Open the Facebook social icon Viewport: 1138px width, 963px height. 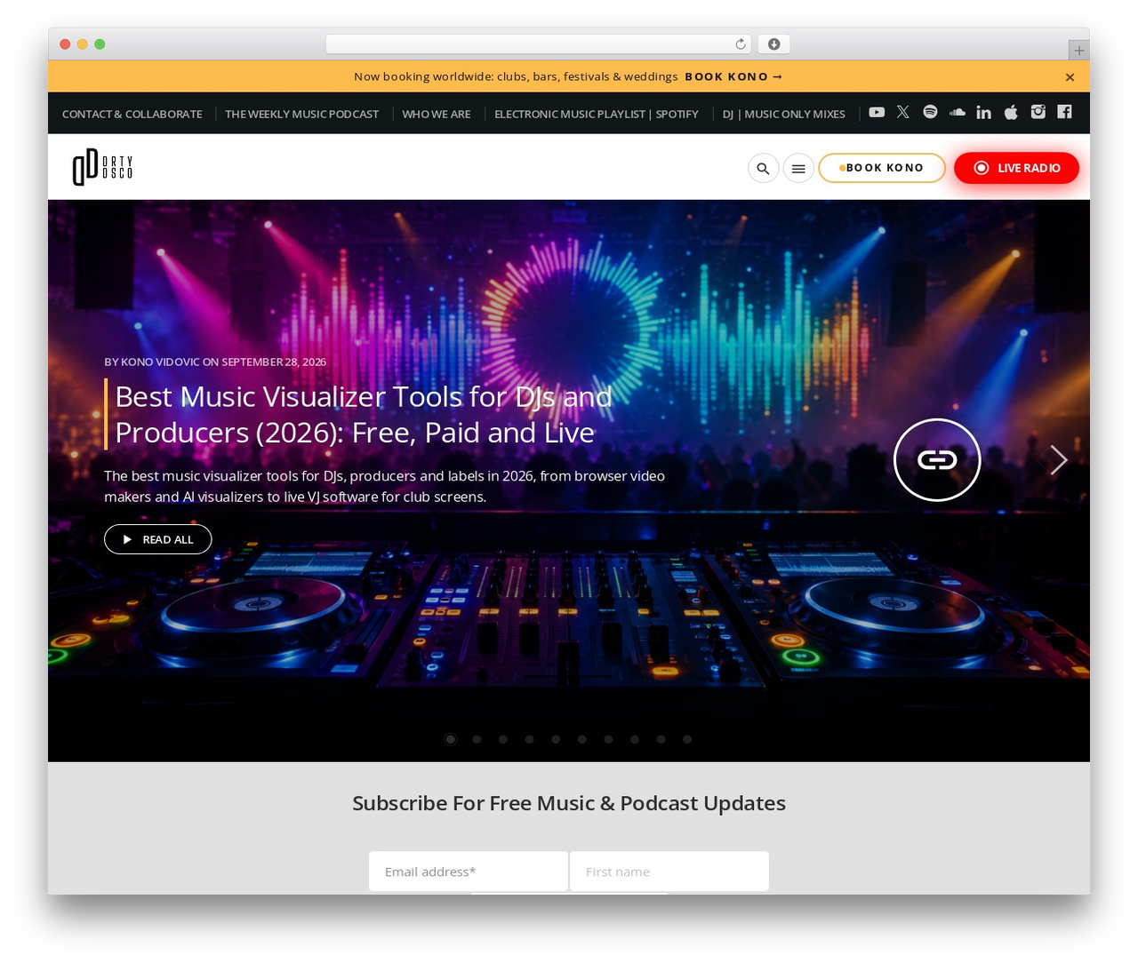[1064, 112]
